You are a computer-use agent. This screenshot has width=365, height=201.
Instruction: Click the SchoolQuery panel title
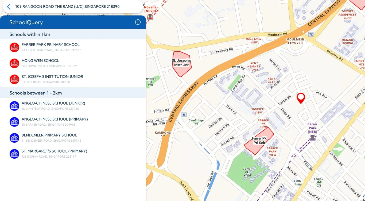(x=26, y=22)
